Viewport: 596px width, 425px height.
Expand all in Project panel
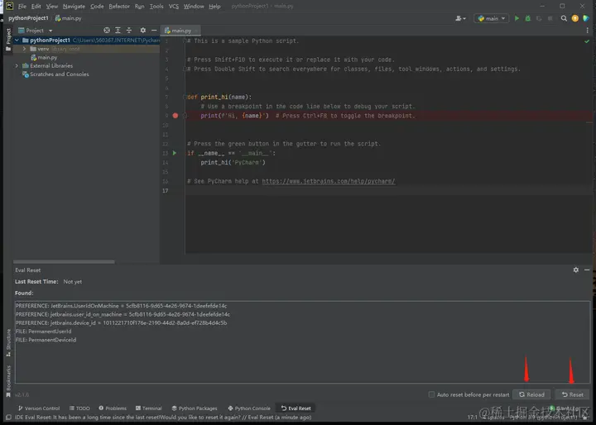(118, 31)
